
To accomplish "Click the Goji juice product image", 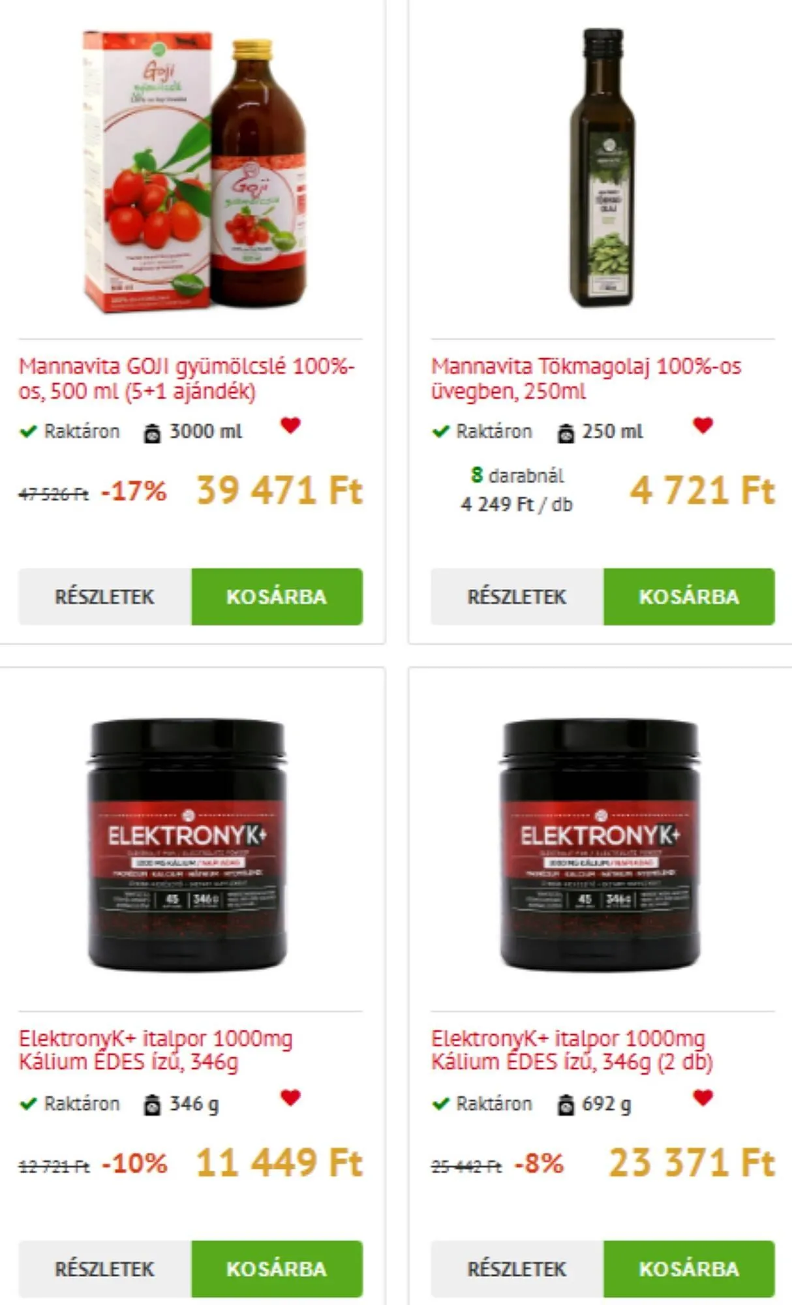I will [194, 172].
